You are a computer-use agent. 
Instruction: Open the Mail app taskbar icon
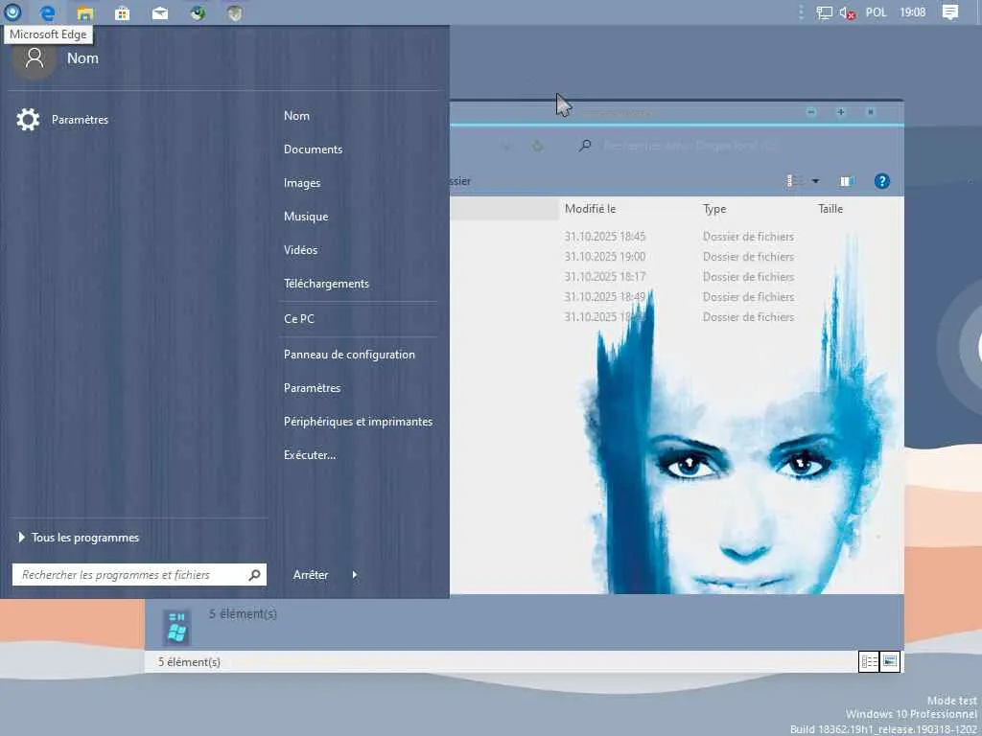(x=160, y=12)
